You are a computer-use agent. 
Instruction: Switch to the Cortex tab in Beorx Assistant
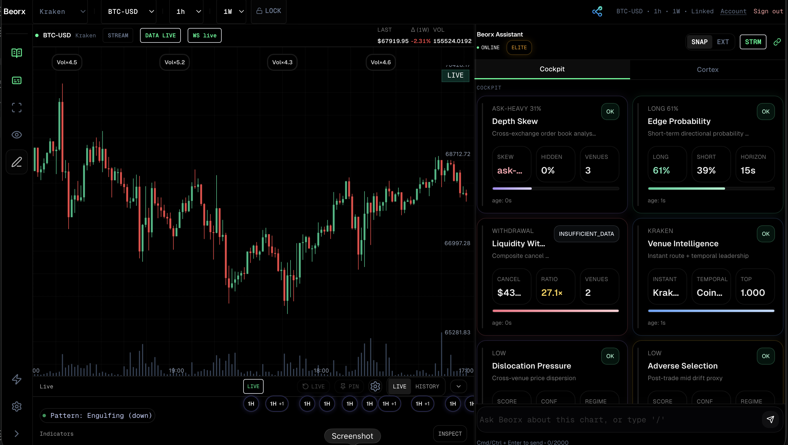pyautogui.click(x=707, y=69)
